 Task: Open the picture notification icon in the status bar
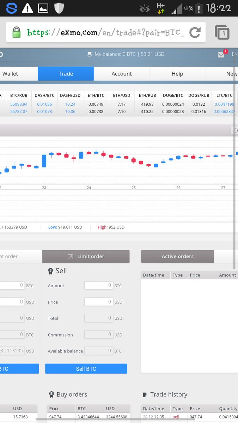coord(43,8)
